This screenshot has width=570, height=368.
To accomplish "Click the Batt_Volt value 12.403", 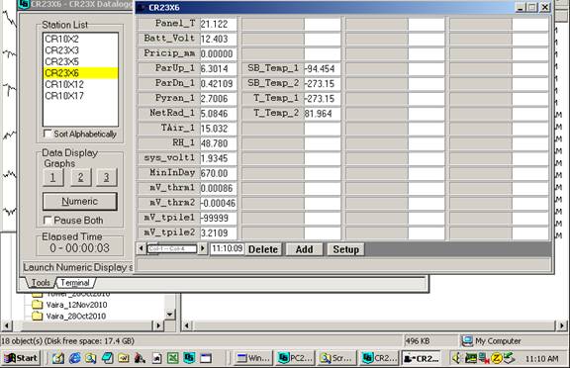I will pyautogui.click(x=218, y=39).
